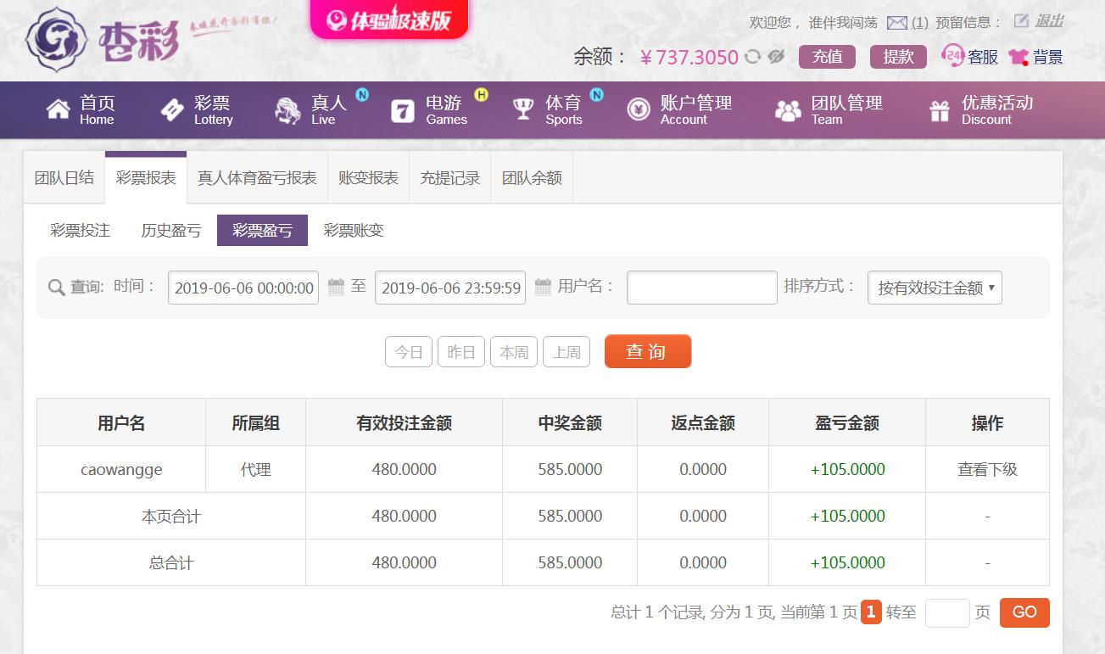Click the 本周 quick date button

(x=514, y=352)
